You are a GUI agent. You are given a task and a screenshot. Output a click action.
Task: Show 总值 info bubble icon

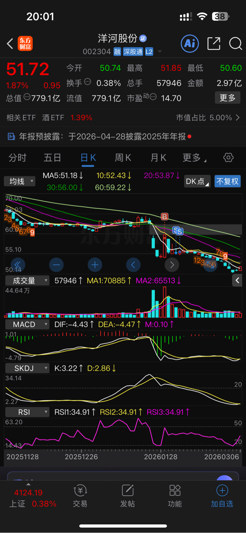27,97
